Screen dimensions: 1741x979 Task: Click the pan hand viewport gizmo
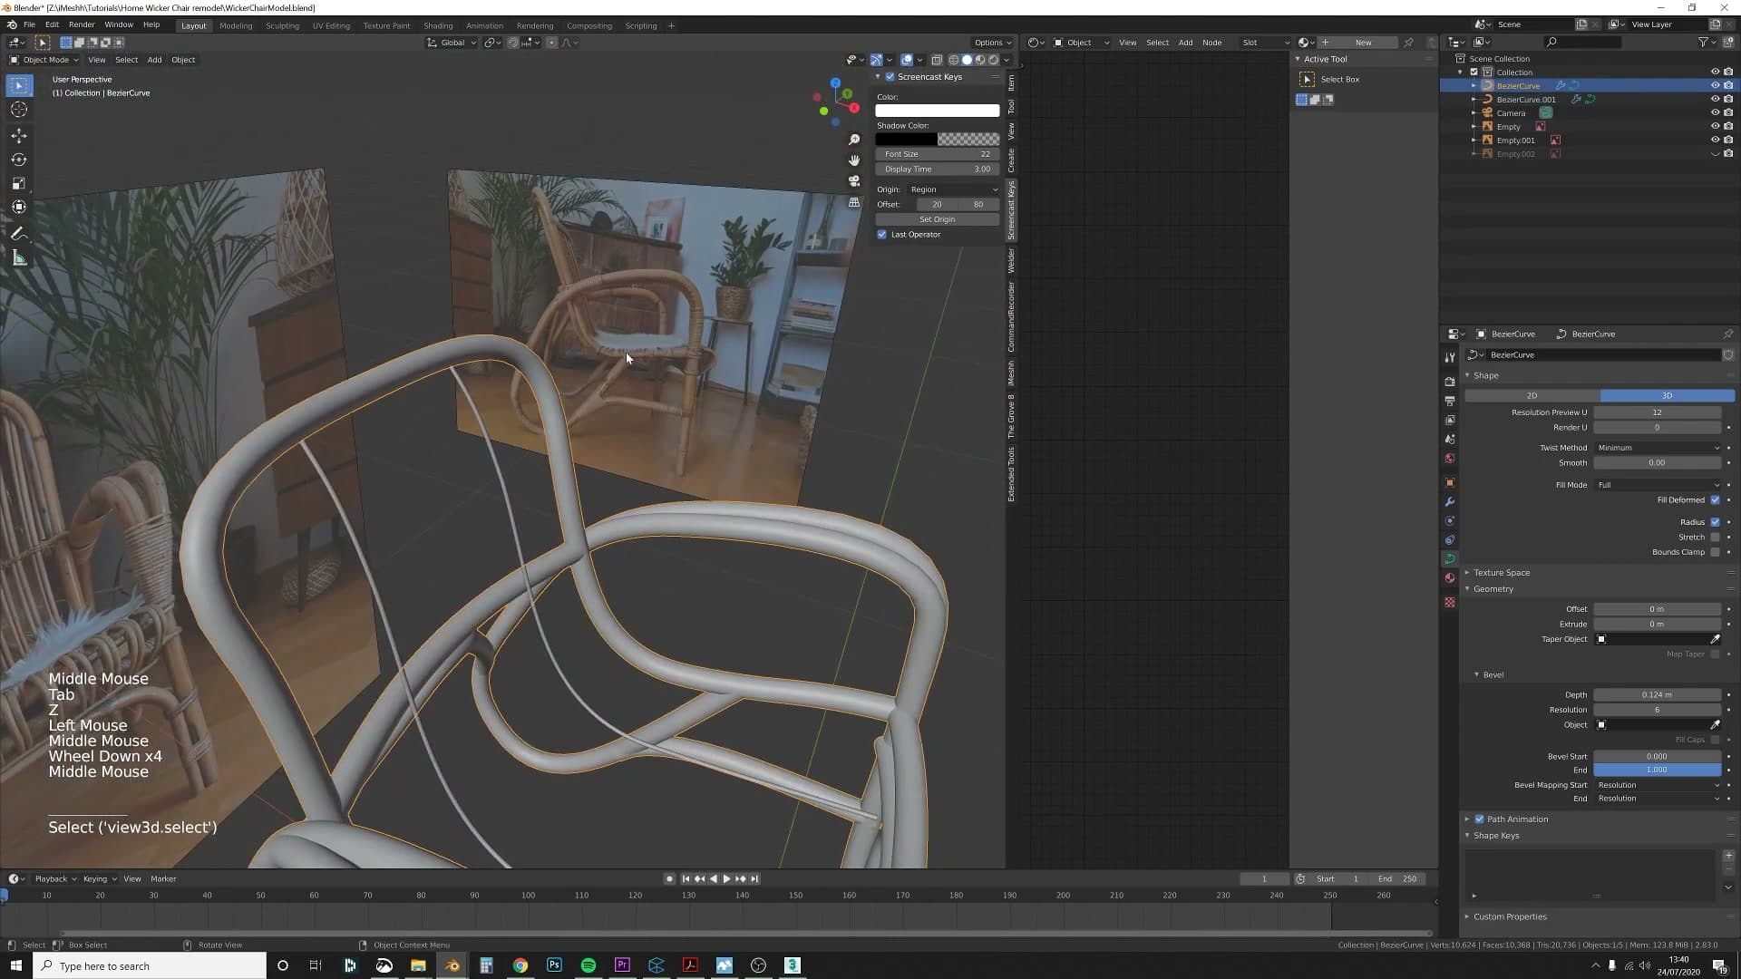(853, 160)
